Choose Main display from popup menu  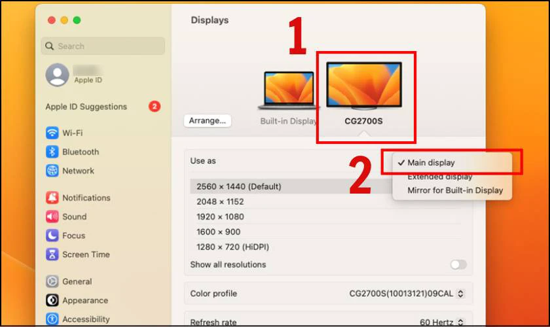431,163
